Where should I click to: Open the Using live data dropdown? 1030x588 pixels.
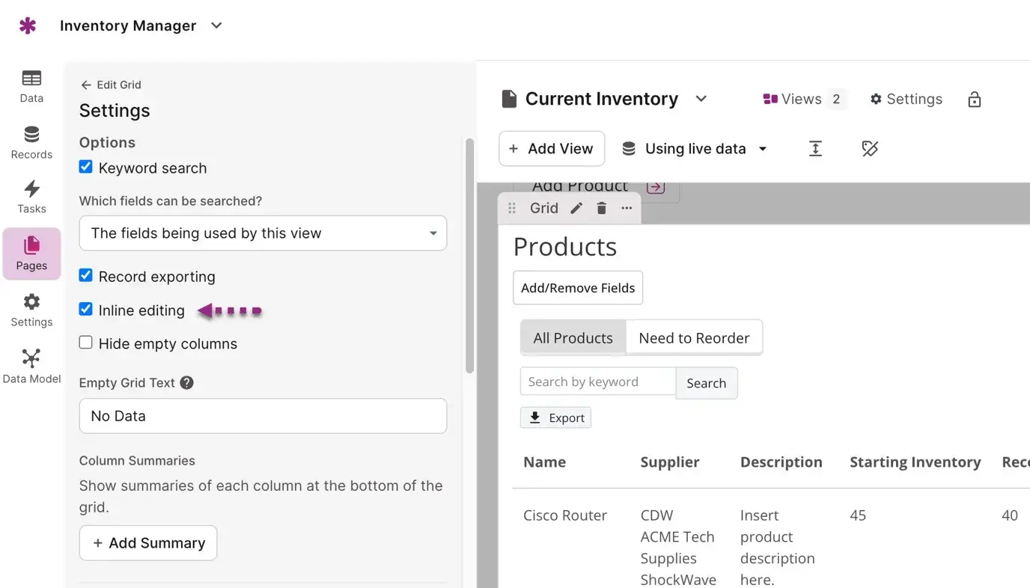(695, 149)
